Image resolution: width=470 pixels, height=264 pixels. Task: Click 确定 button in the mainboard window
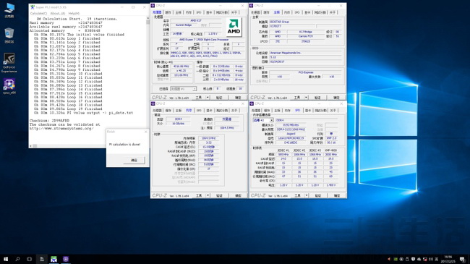(x=336, y=98)
